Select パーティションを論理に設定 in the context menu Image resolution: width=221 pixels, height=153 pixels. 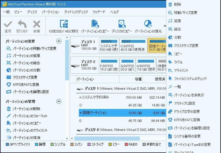coord(189,128)
